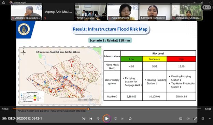Image resolution: width=213 pixels, height=125 pixels.
Task: Select the NKUST CT LAB video tile
Action: (x=90, y=12)
